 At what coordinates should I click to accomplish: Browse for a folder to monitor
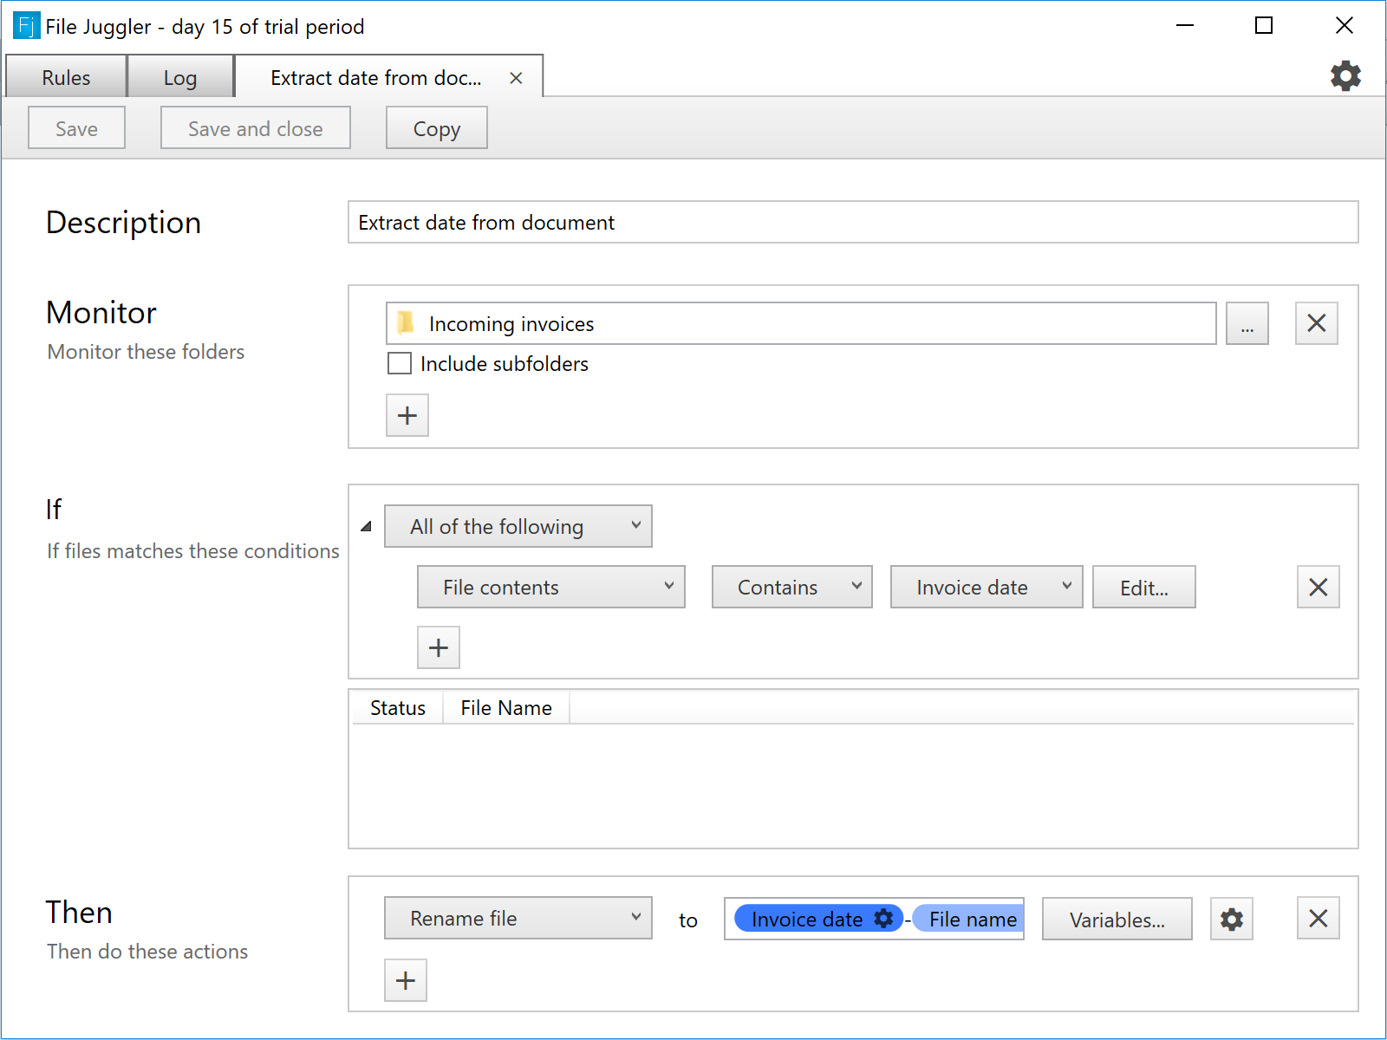pos(1247,323)
